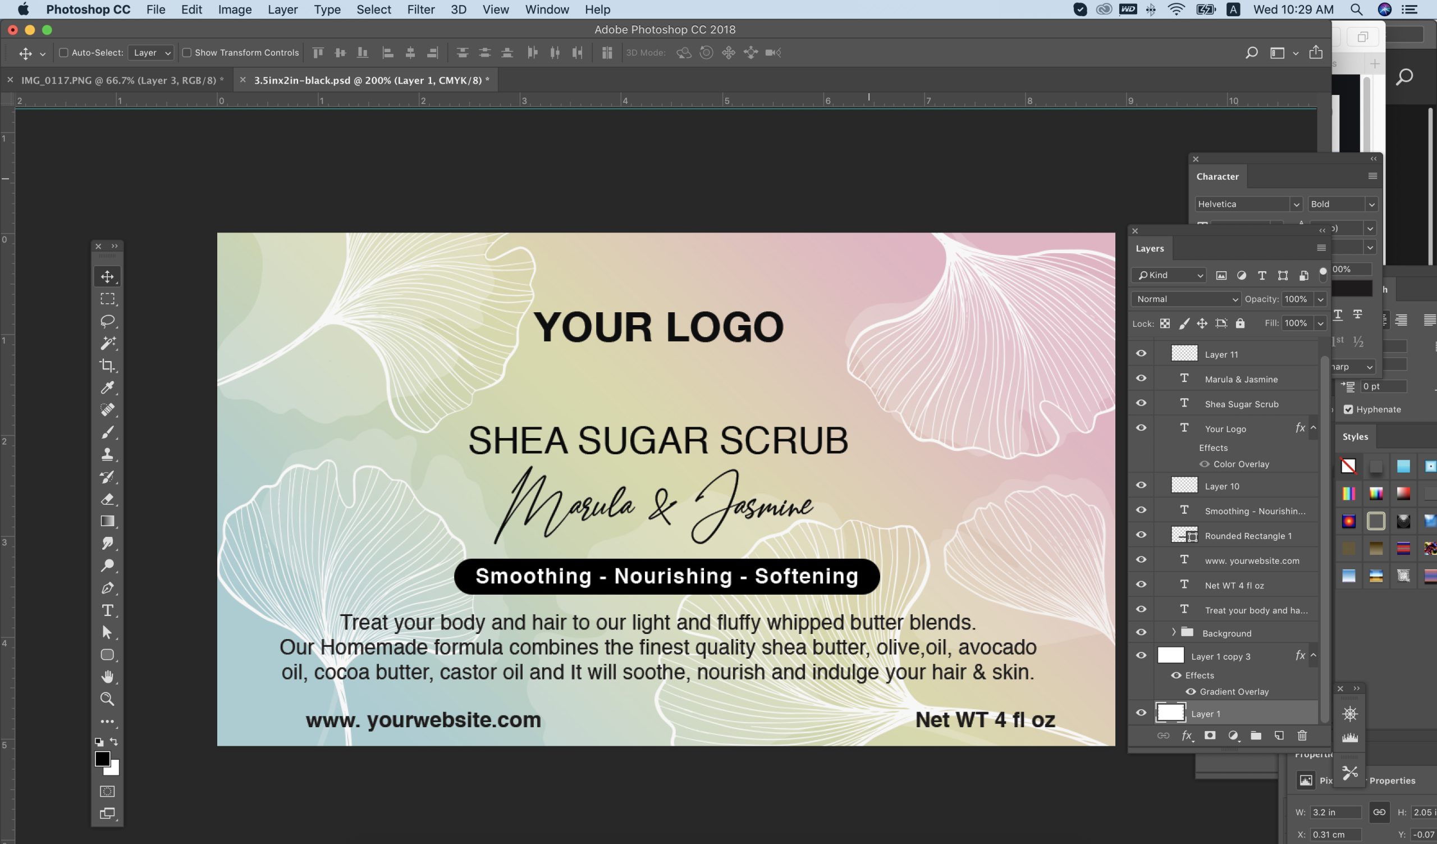This screenshot has width=1437, height=844.
Task: Enable Show Transform Controls checkbox
Action: point(186,52)
